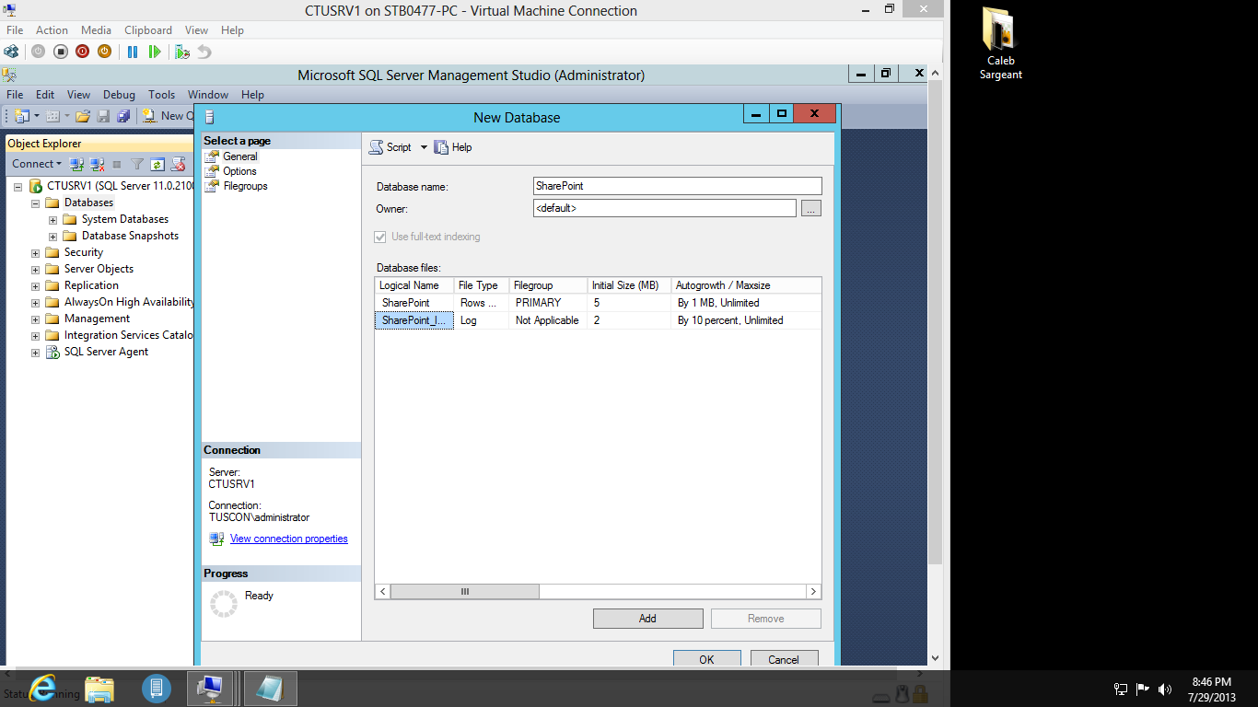Click the Object Explorer refresh icon

tap(157, 164)
